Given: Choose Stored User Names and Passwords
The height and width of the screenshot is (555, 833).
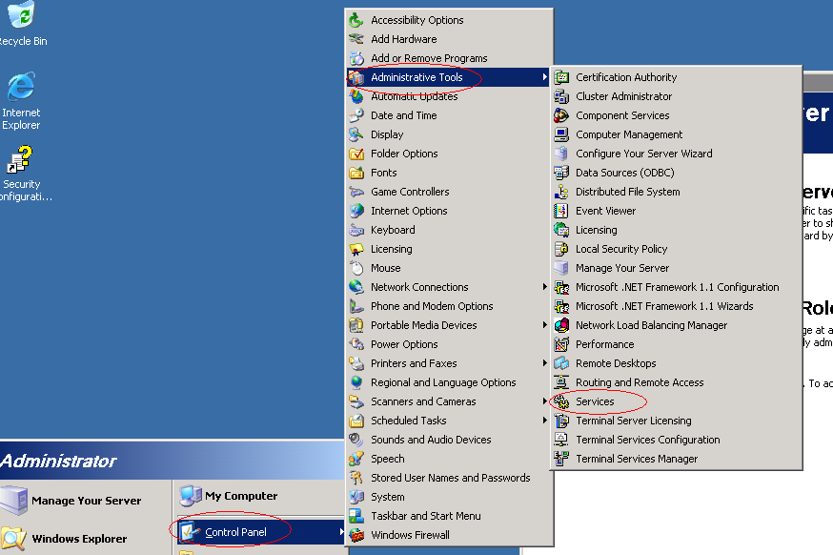Looking at the screenshot, I should point(448,478).
